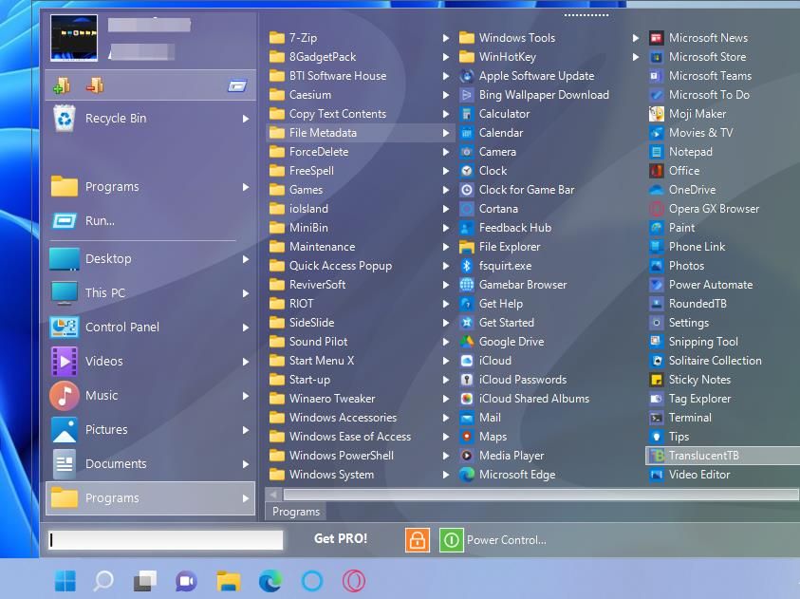Click the scrollbar left arrow of the programs list

(x=273, y=495)
